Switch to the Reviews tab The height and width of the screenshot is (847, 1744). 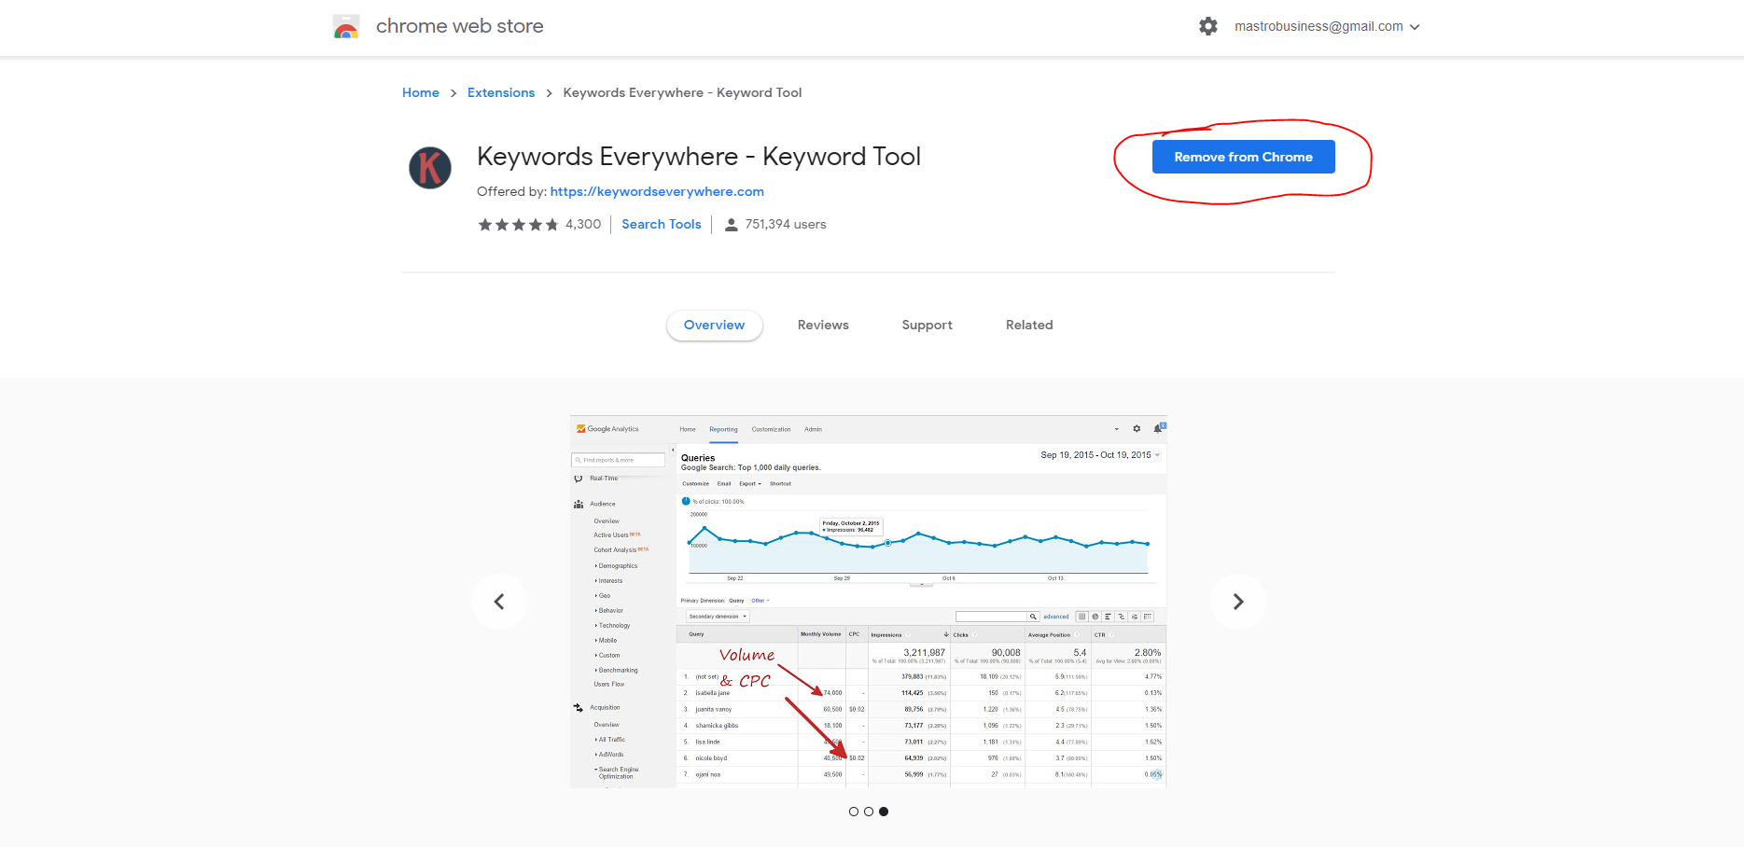point(823,325)
